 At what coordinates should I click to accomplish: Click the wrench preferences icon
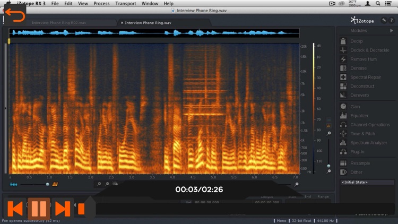tap(384, 20)
